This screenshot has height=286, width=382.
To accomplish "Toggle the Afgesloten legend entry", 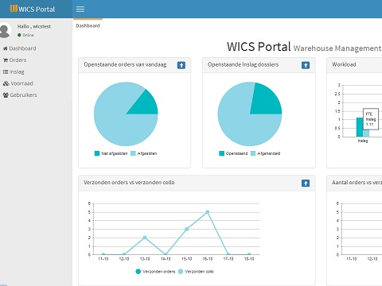I will coord(144,153).
